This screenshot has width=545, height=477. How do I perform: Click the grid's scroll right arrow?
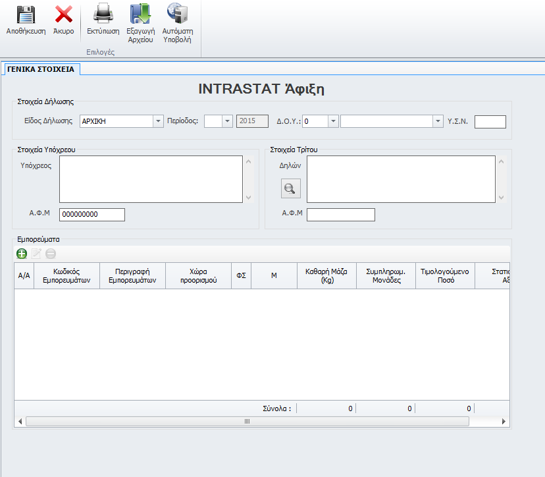(x=504, y=422)
